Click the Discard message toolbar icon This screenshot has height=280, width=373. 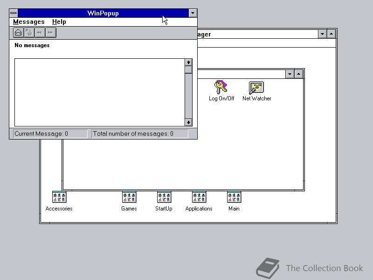tap(29, 33)
